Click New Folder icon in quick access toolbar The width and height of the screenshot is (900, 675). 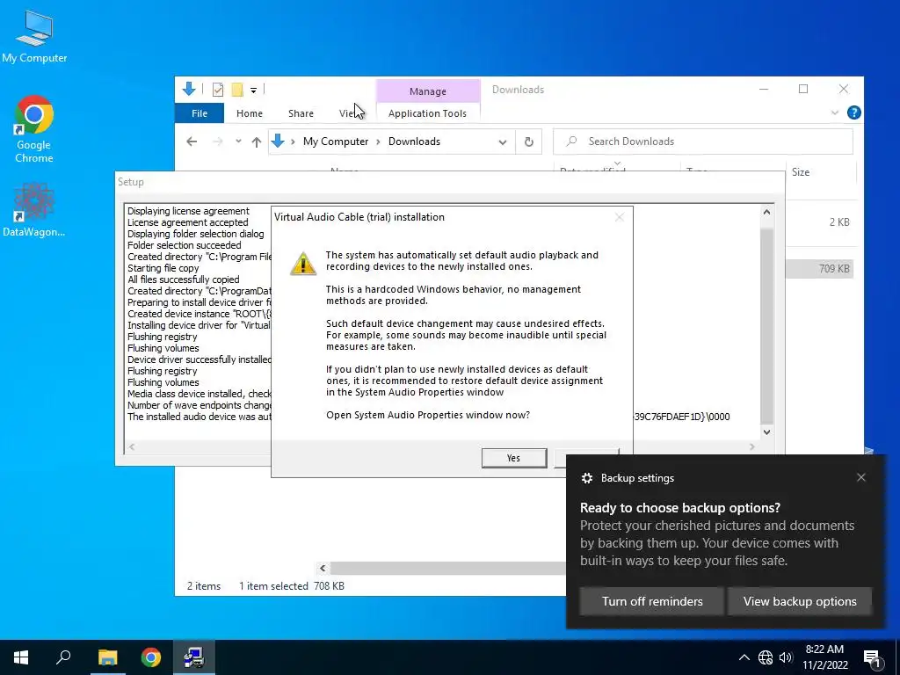[237, 90]
